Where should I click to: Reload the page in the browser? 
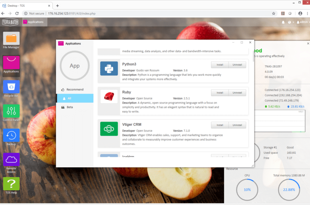17,14
